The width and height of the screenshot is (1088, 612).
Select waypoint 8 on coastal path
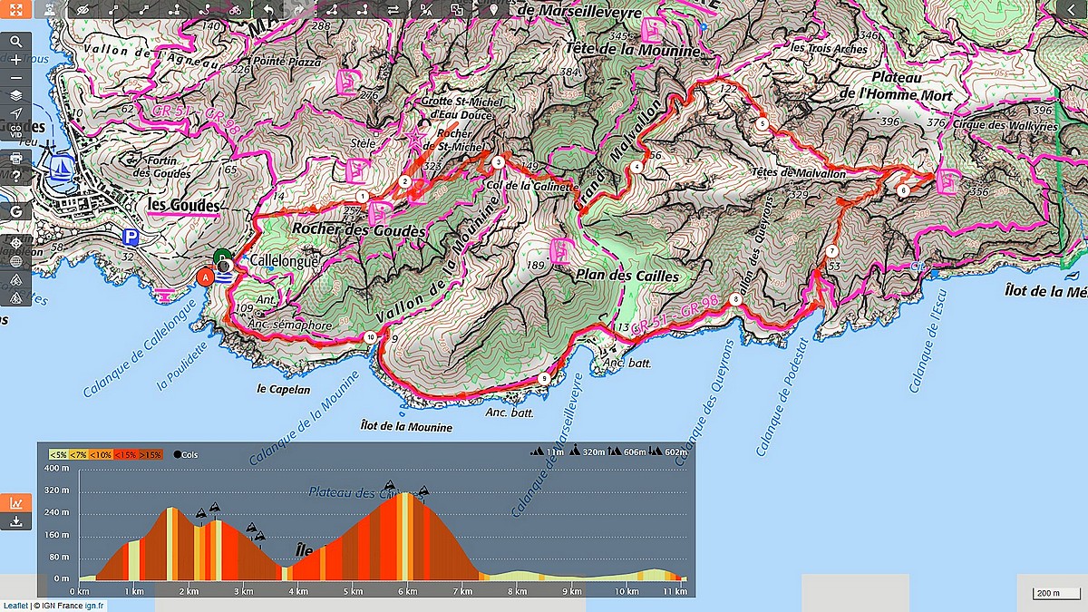coord(735,299)
